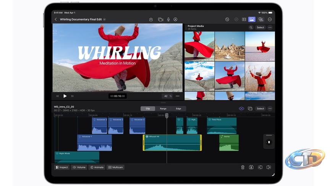The image size is (330, 186).
Task: Click the Animate button
Action: pyautogui.click(x=97, y=167)
